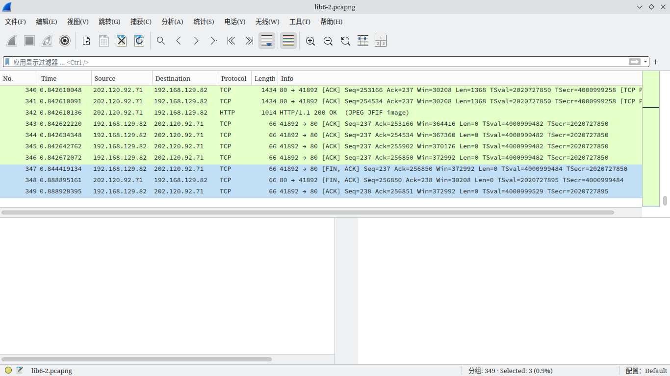Open expert information yellow circle in status bar
This screenshot has height=376, width=670.
coord(8,371)
